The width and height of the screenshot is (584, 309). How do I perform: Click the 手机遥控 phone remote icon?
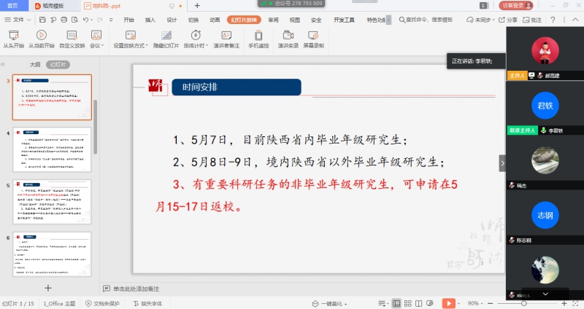(x=258, y=38)
